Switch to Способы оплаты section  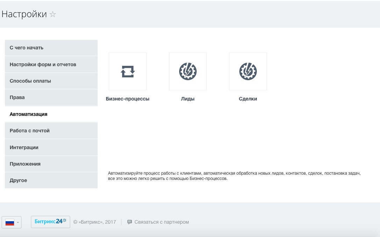coord(51,81)
